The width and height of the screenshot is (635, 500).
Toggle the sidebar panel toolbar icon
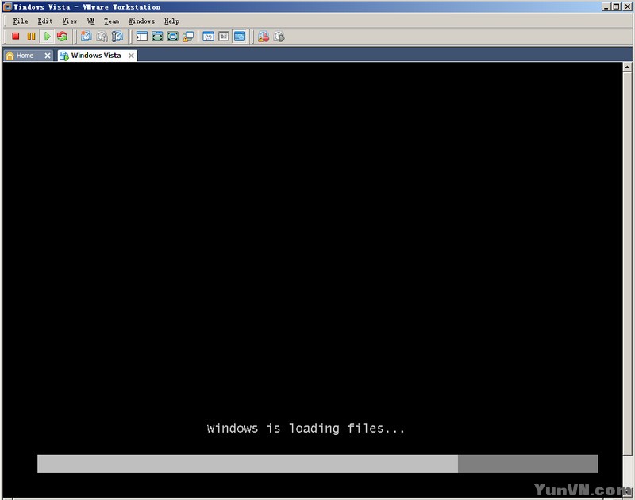click(142, 37)
